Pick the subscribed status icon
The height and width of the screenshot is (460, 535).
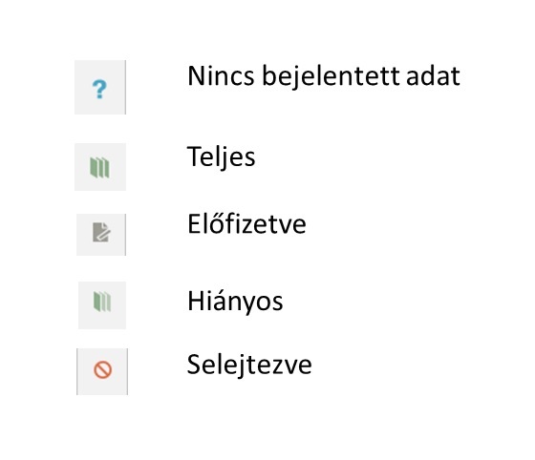[101, 232]
